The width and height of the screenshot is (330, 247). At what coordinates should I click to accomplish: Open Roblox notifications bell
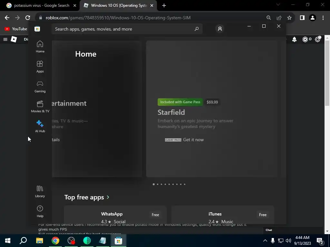tap(295, 39)
